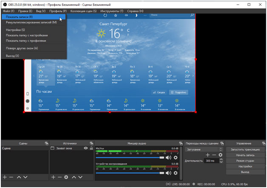The height and width of the screenshot is (188, 267).
Task: Move source up with arrow icon
Action: 74,177
